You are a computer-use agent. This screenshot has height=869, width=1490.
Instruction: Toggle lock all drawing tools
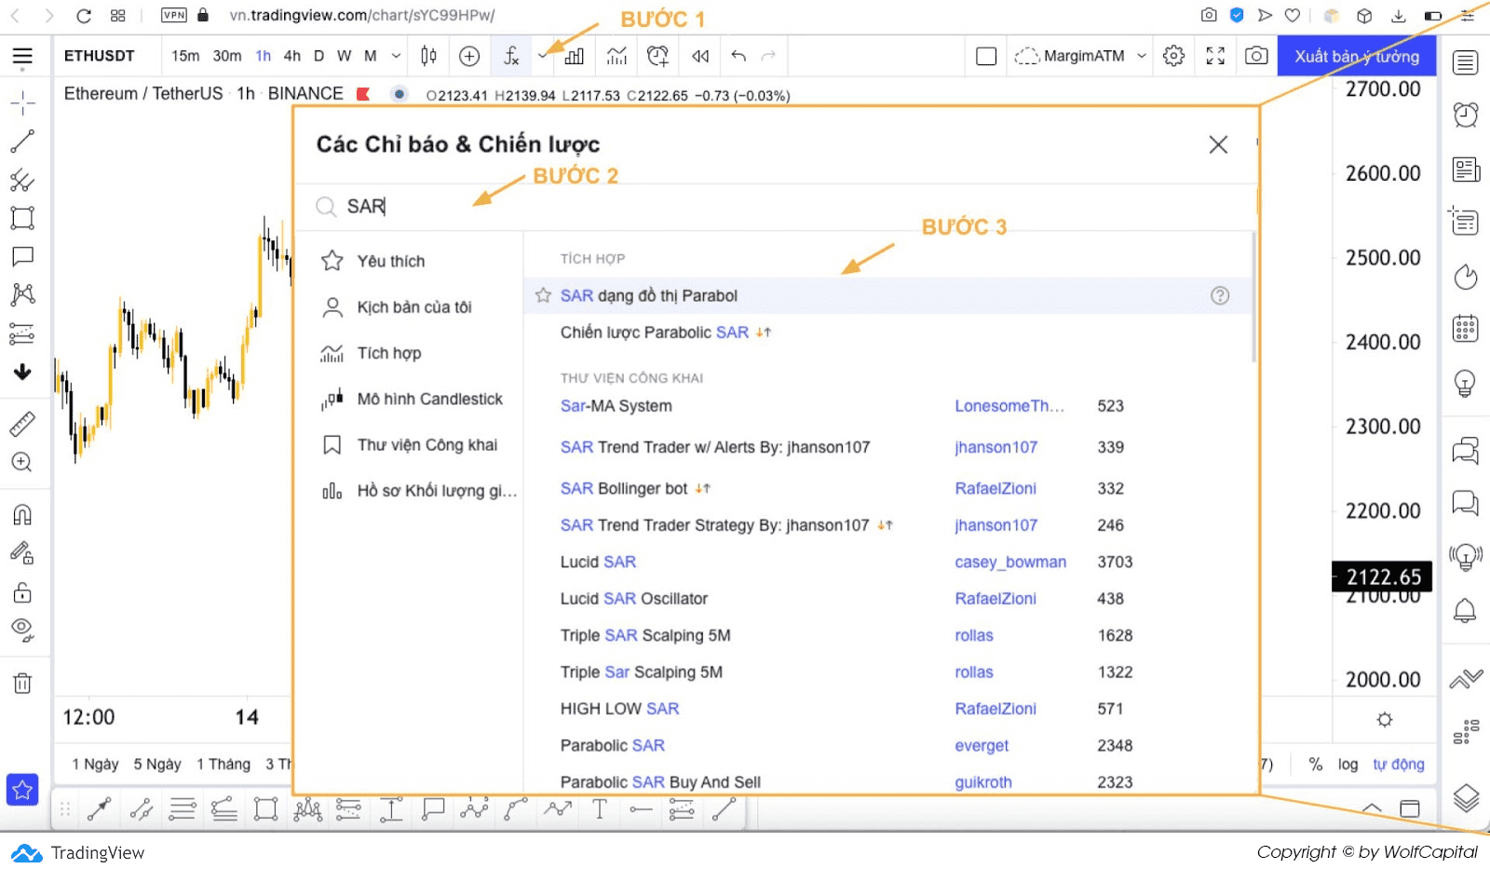coord(22,592)
